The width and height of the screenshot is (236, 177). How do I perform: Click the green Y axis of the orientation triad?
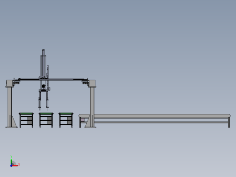11,162
